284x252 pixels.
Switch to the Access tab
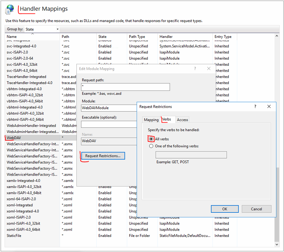pyautogui.click(x=182, y=120)
